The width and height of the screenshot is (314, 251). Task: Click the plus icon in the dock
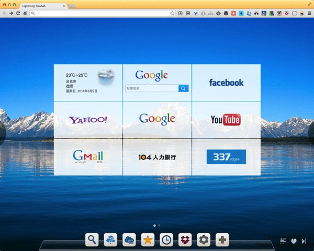point(222,240)
